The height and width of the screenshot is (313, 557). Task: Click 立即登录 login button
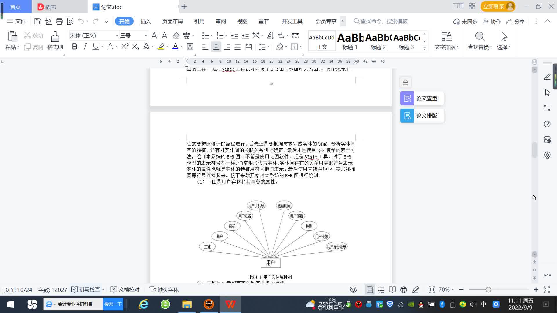point(498,6)
